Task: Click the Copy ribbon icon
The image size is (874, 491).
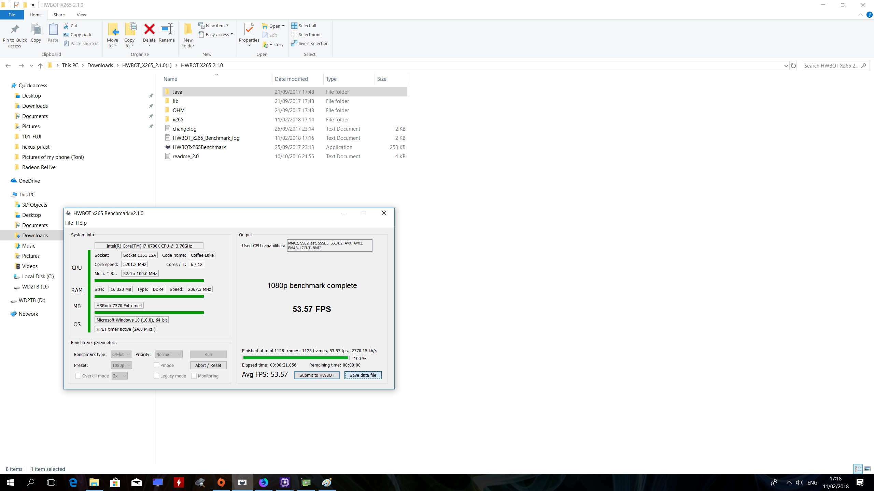Action: click(36, 30)
